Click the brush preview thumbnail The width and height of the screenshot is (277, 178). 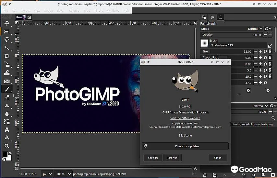204,43
